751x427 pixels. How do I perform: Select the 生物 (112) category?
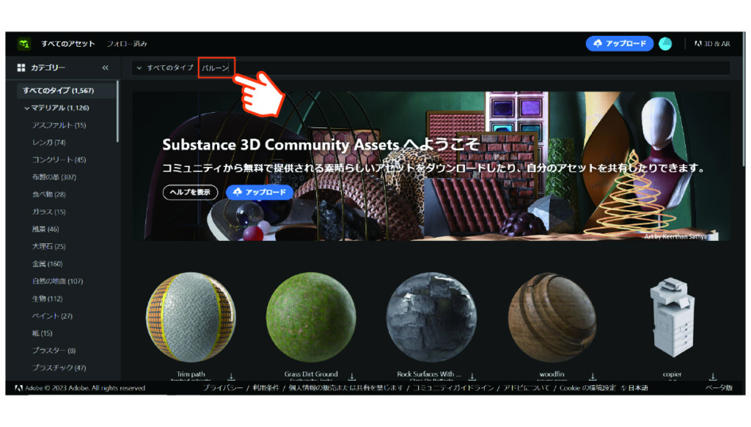click(48, 298)
